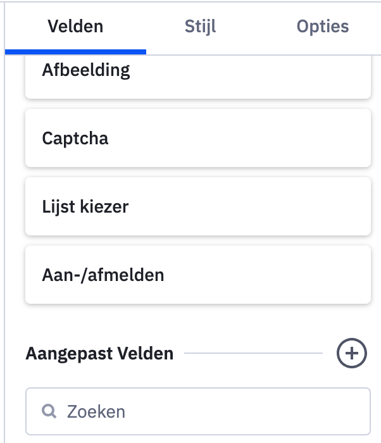
Task: Click empty right area of the Captcha card
Action: click(304, 138)
